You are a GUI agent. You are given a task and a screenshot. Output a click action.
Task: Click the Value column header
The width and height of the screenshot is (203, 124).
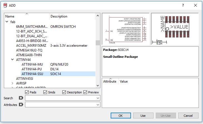(x=124, y=81)
